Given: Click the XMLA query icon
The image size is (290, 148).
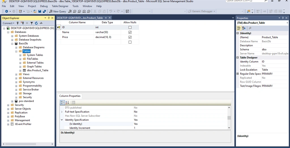Looking at the screenshot, I should point(84,11).
